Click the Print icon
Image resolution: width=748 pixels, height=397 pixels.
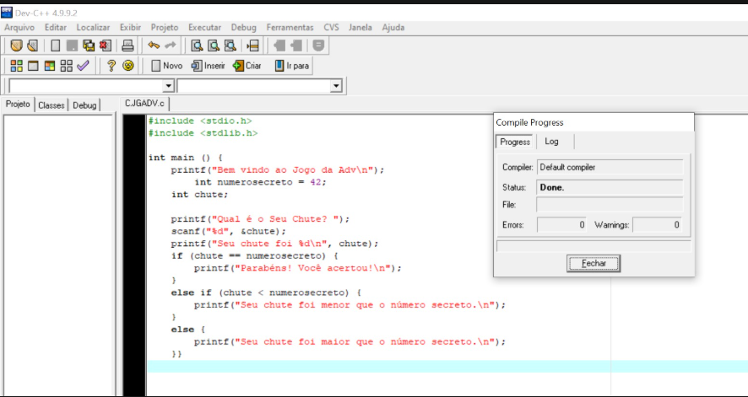click(127, 46)
